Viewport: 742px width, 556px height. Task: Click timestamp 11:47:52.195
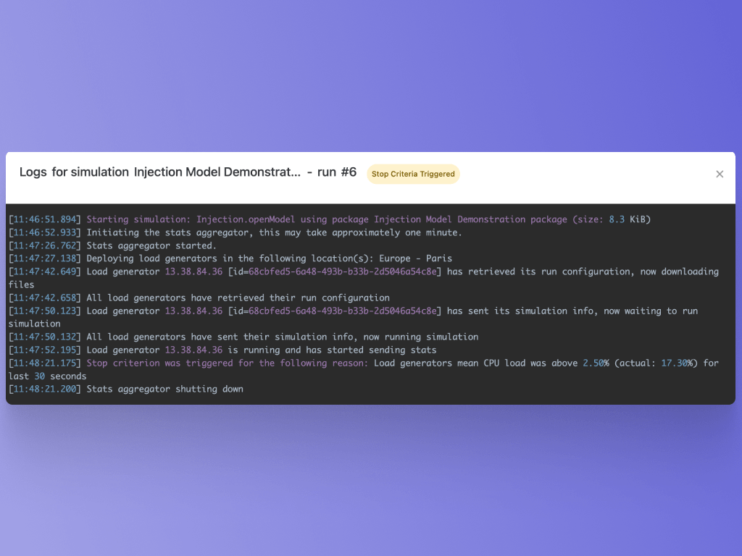coord(44,350)
